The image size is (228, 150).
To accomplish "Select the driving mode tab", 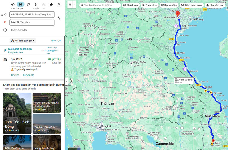I will pos(20,4).
